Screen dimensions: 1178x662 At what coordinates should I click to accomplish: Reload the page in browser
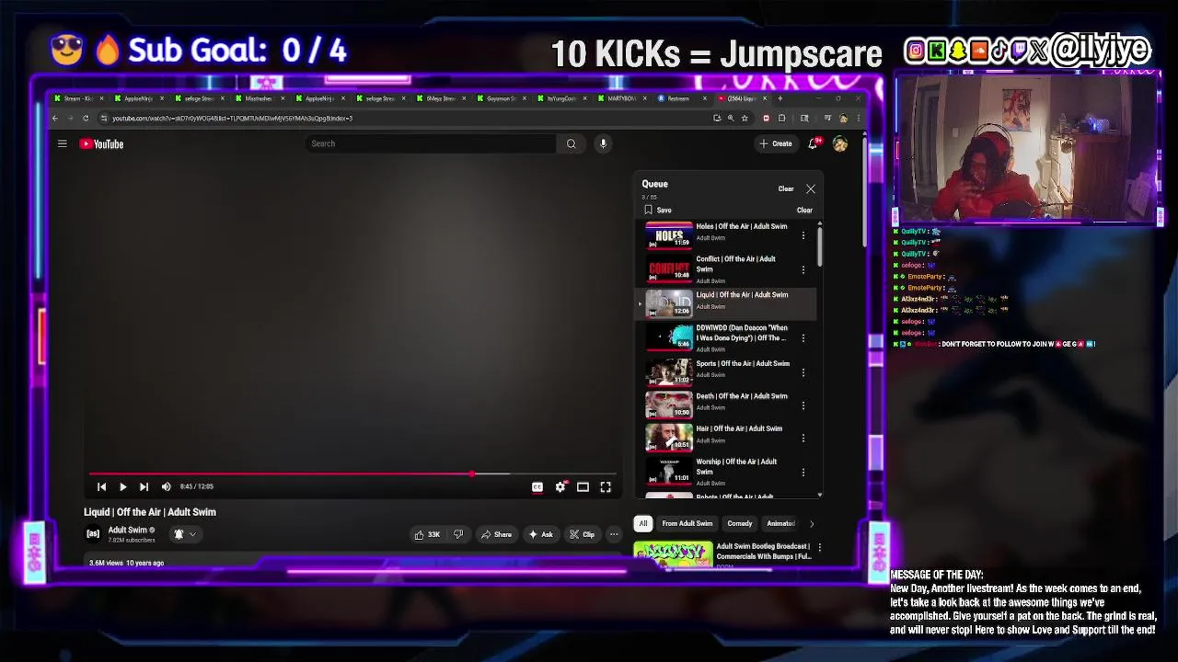pyautogui.click(x=86, y=118)
